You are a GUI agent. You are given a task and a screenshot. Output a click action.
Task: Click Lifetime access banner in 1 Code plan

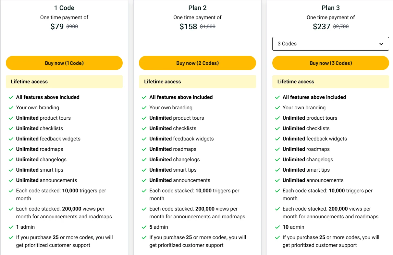pyautogui.click(x=64, y=82)
